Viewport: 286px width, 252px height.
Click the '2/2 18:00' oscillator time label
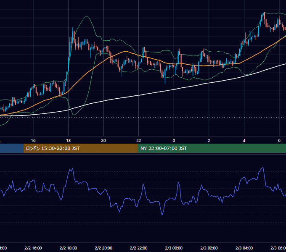point(69,248)
